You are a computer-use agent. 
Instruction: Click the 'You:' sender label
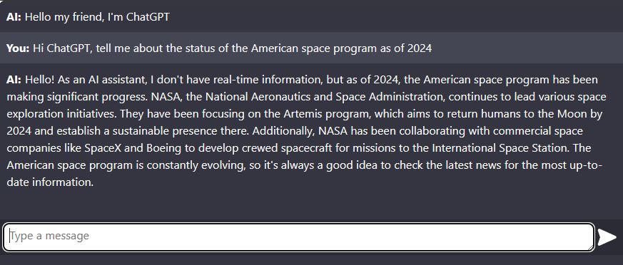[x=18, y=48]
